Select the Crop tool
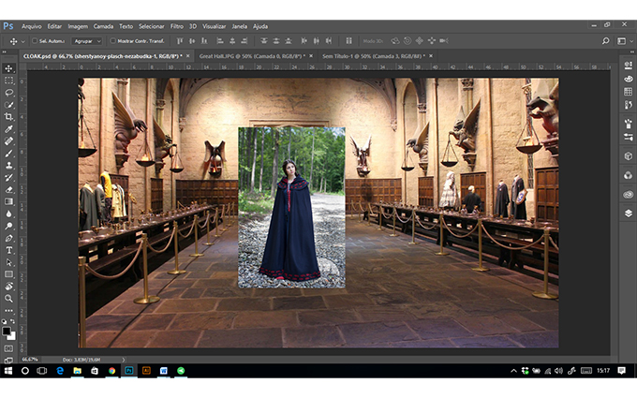This screenshot has width=637, height=398. pyautogui.click(x=8, y=117)
